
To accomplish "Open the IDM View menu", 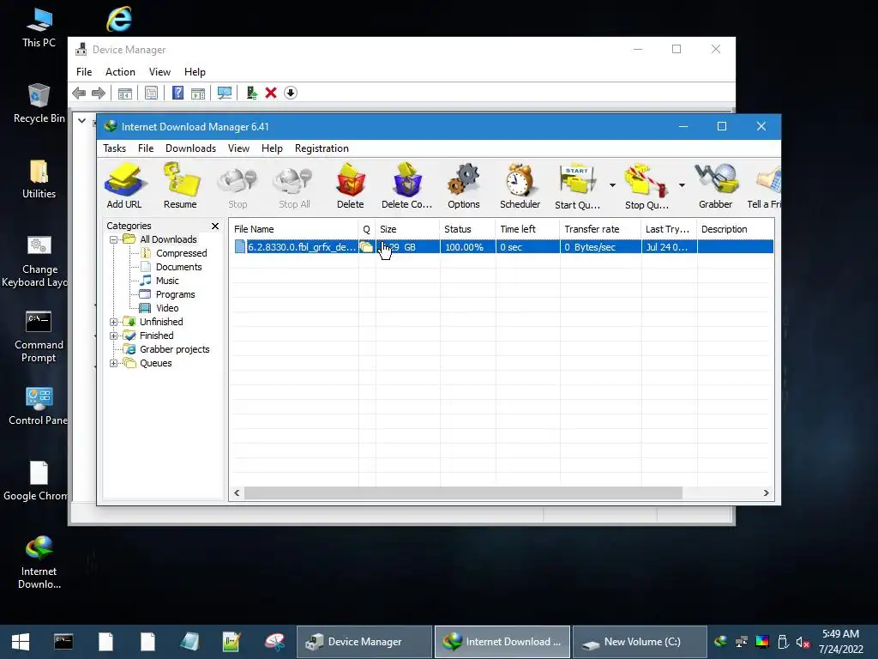I will click(x=238, y=148).
